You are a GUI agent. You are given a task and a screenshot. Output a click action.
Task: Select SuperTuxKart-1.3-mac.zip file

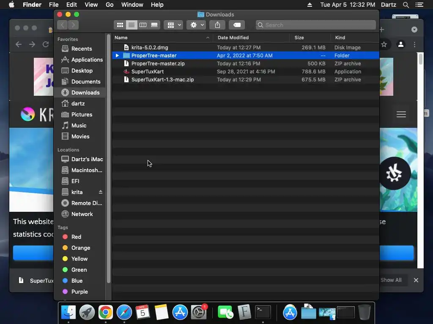pos(246,79)
